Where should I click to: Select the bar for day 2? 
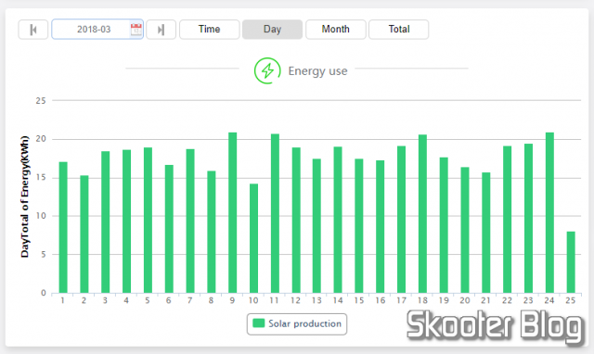[x=84, y=234]
